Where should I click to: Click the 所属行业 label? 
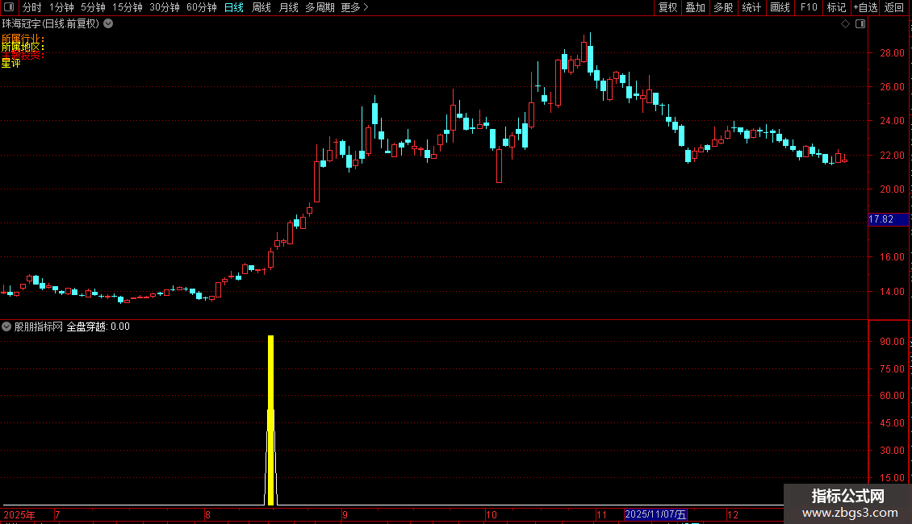click(23, 39)
